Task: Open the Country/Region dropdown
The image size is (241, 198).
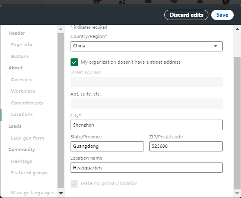Action: pyautogui.click(x=146, y=46)
